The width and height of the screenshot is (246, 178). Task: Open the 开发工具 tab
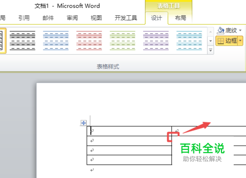126,18
